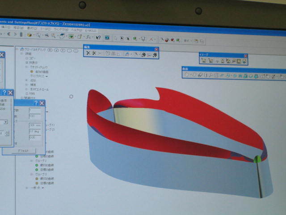Open the E-MOLD menu
286x215 pixels.
pyautogui.click(x=91, y=30)
